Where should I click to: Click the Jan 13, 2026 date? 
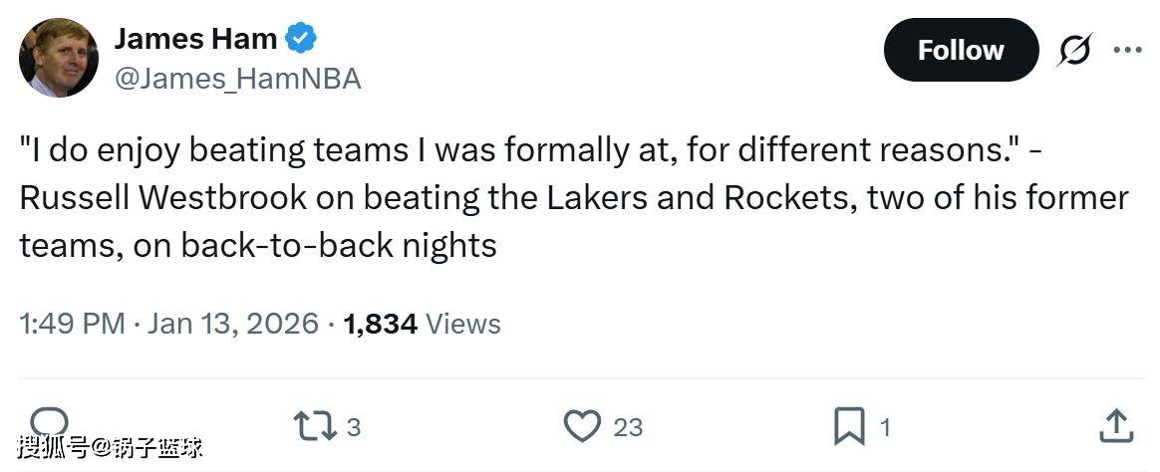233,324
